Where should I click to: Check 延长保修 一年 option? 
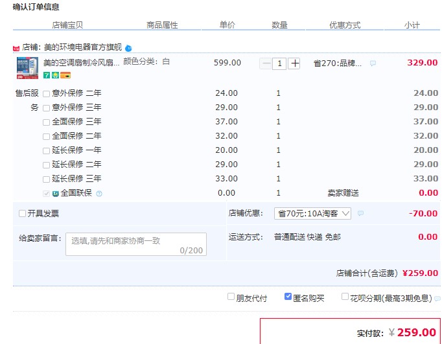pyautogui.click(x=46, y=151)
